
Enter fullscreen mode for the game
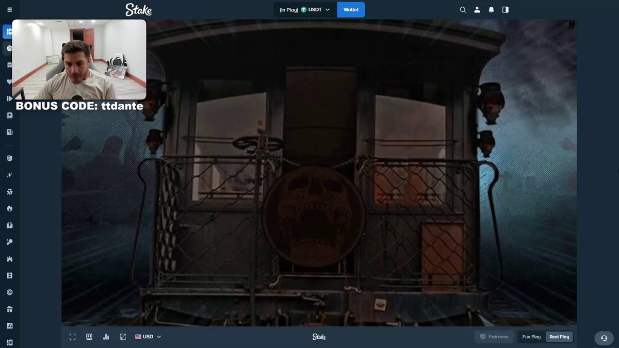click(x=72, y=337)
